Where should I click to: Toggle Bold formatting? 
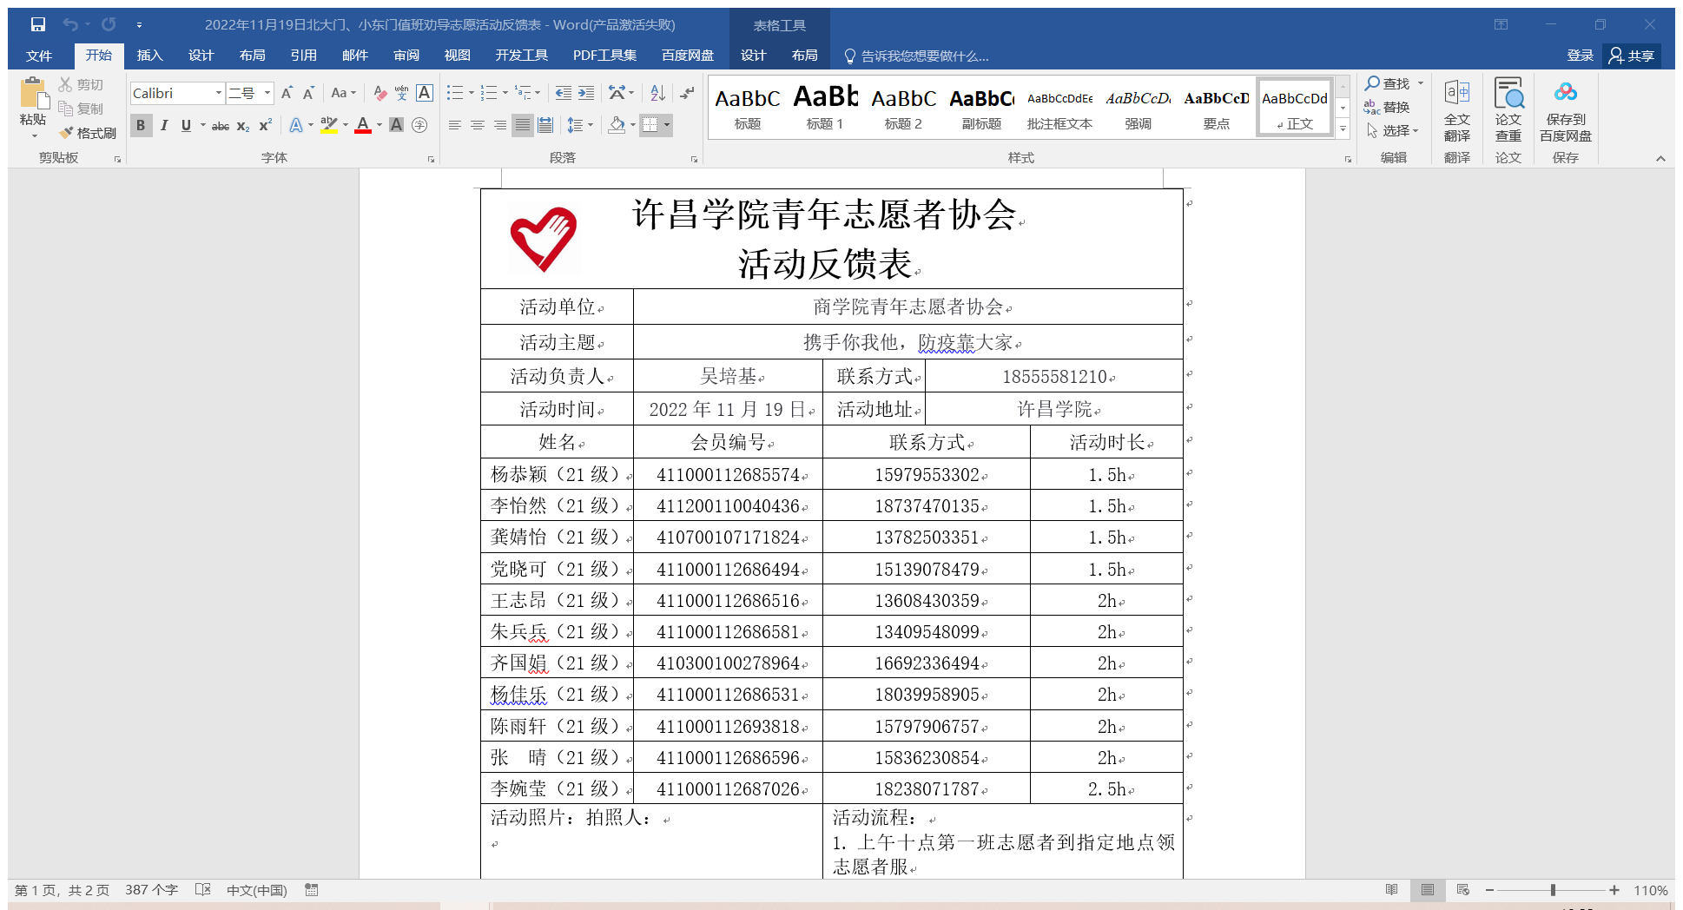[141, 125]
